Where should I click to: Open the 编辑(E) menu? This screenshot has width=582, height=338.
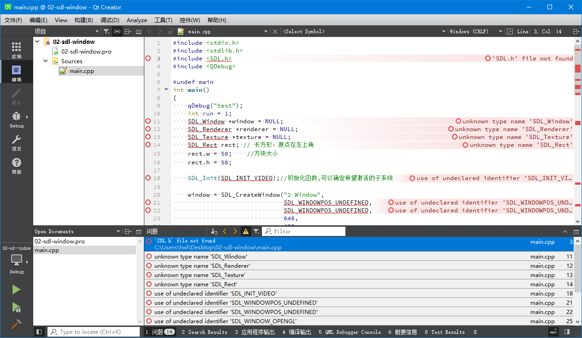pos(38,20)
